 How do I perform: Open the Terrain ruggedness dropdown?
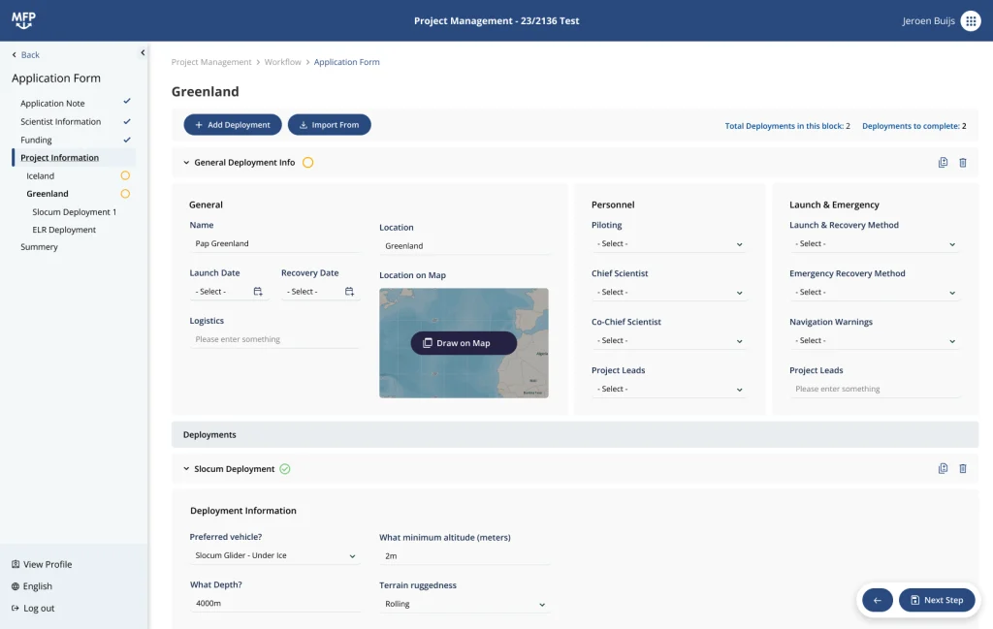[x=464, y=604]
